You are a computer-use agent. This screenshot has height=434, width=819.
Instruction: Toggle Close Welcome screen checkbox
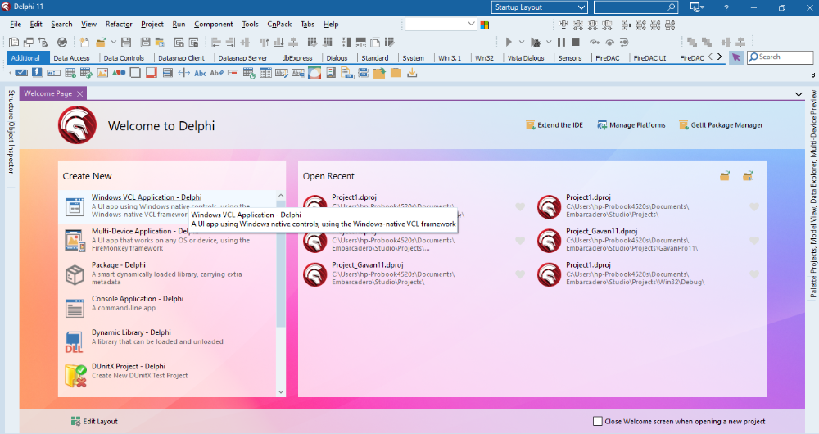(598, 421)
